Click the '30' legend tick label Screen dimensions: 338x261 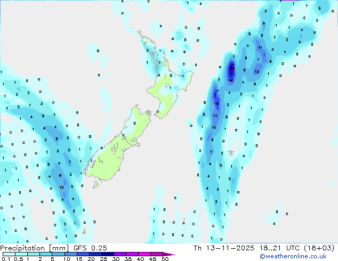point(116,259)
